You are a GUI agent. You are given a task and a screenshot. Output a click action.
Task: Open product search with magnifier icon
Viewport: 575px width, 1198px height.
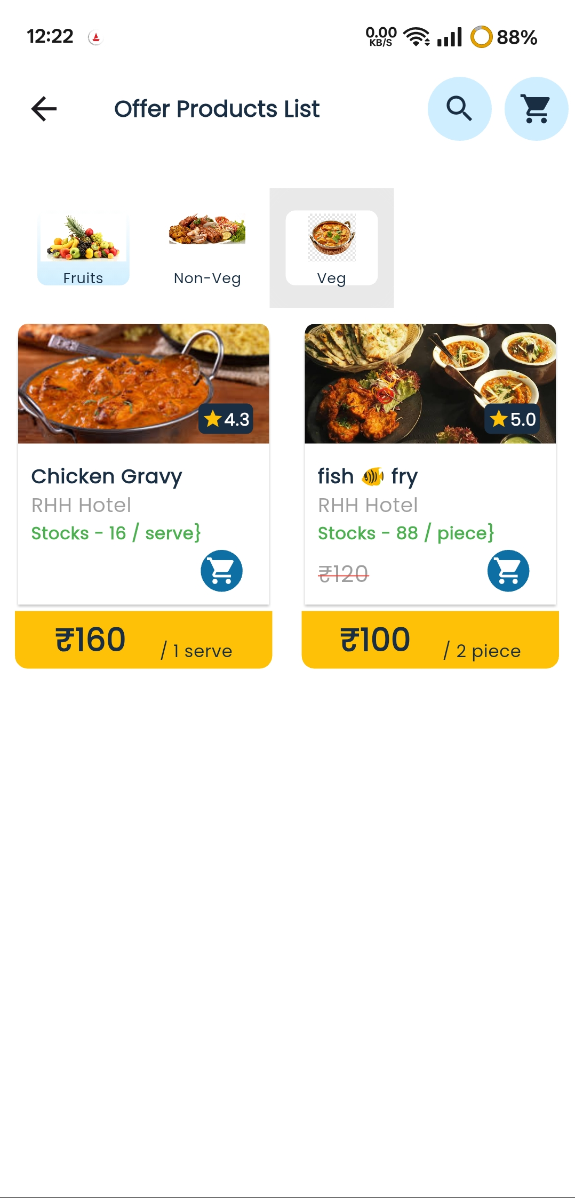click(x=459, y=109)
